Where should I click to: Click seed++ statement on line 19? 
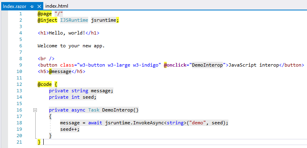point(70,130)
